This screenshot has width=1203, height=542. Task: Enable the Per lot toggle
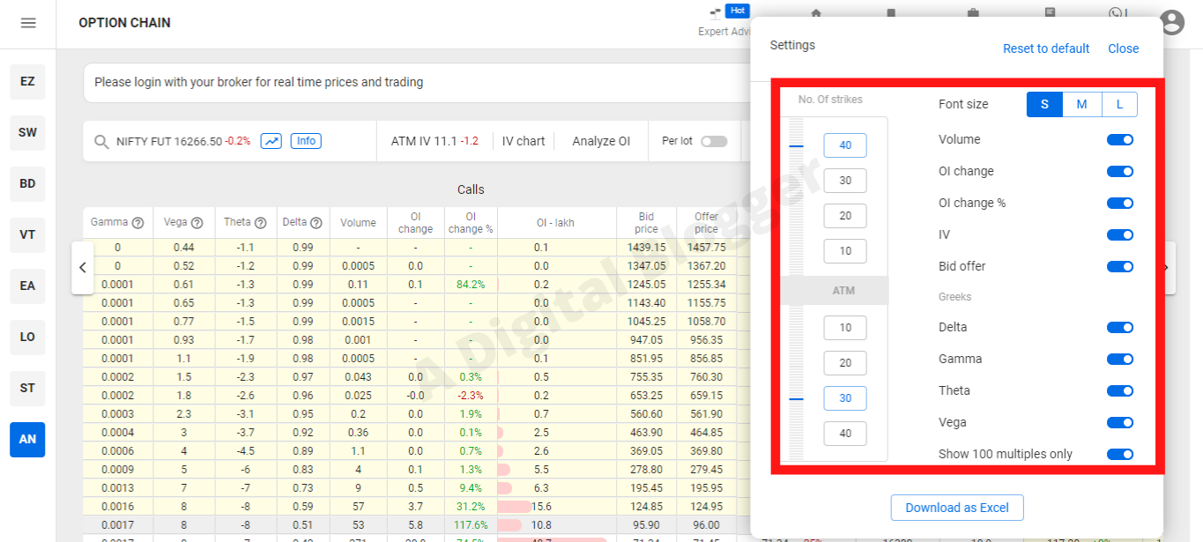(x=714, y=141)
